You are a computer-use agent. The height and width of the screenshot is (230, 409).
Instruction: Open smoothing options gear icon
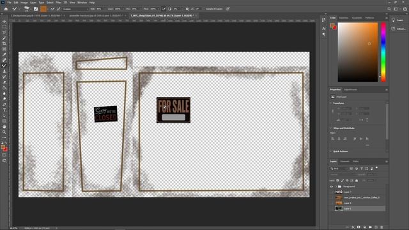point(187,9)
